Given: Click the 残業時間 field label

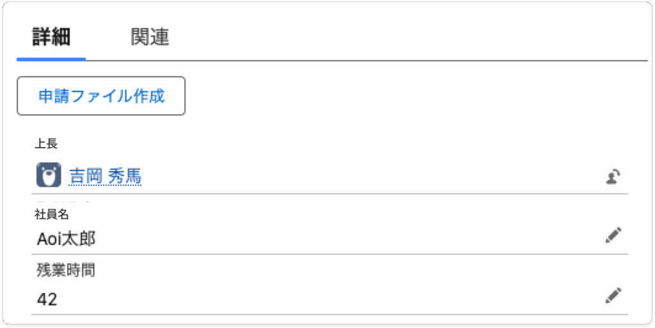Looking at the screenshot, I should [x=65, y=270].
